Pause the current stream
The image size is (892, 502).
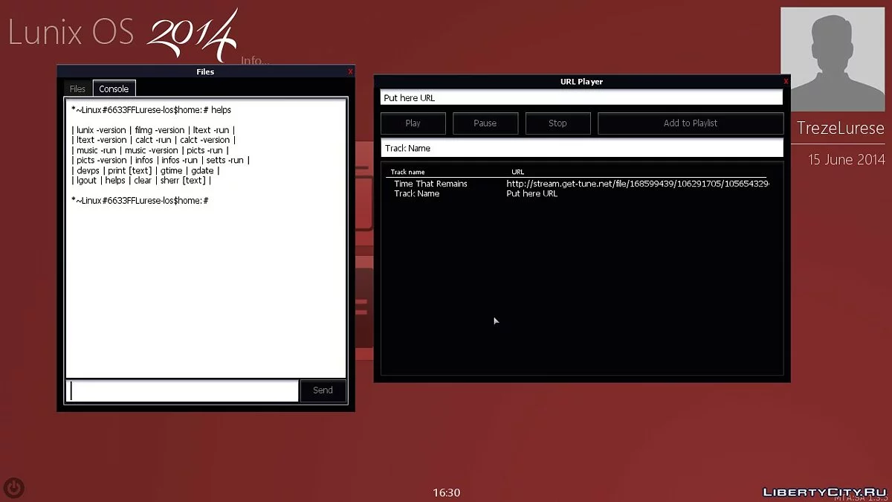[x=485, y=123]
